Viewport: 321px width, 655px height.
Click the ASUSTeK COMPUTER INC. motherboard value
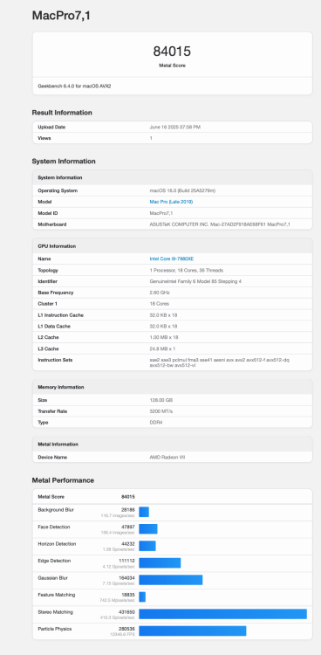220,224
